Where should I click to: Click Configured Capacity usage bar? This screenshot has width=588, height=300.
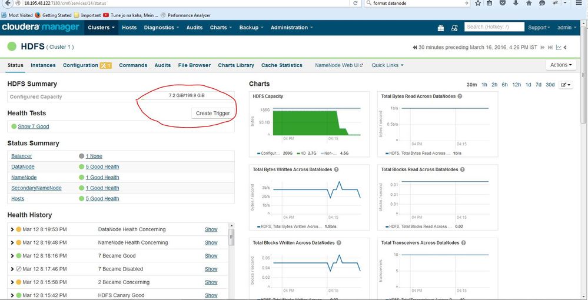[x=187, y=96]
